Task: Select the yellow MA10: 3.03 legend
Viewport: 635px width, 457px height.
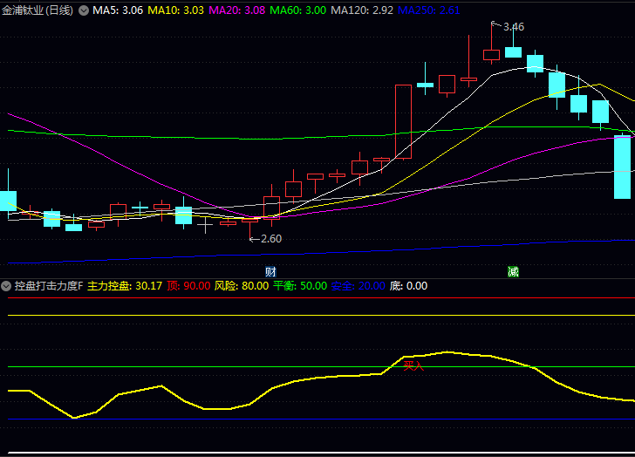Action: tap(176, 10)
